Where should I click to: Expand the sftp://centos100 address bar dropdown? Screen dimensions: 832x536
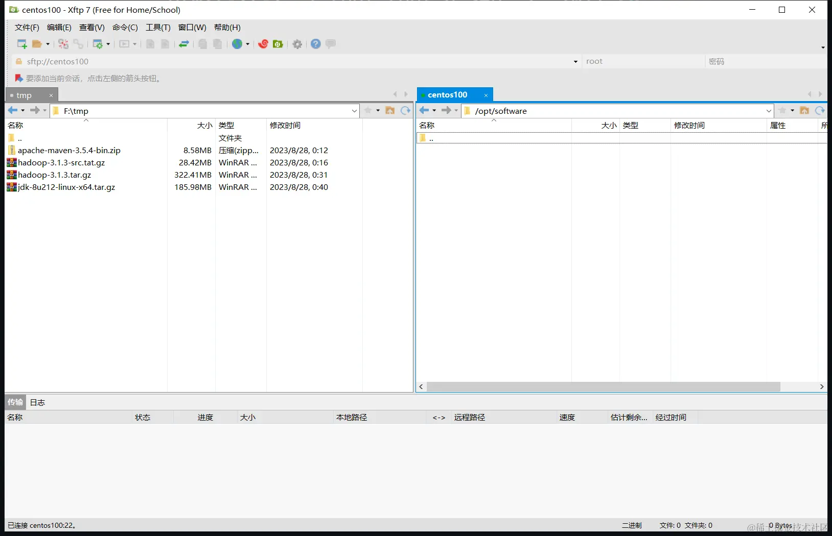(x=575, y=62)
